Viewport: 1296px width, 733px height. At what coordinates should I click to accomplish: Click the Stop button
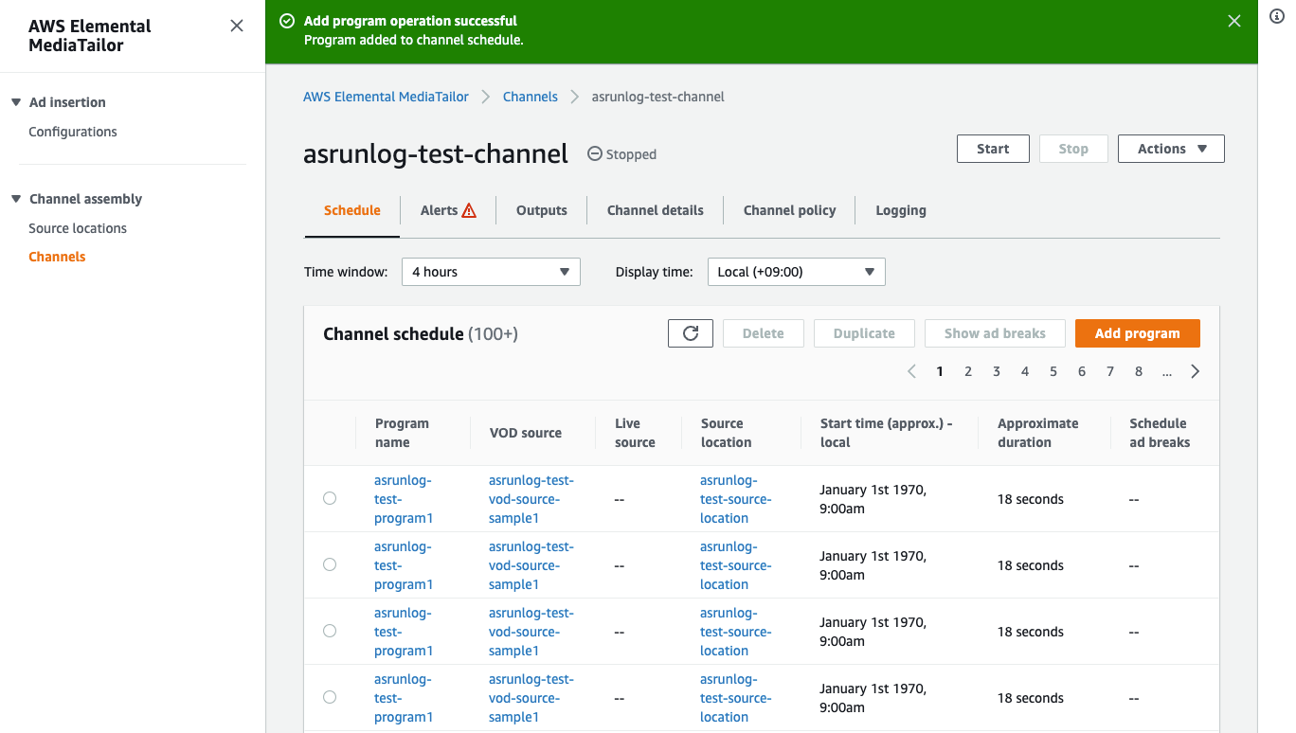[1073, 149]
